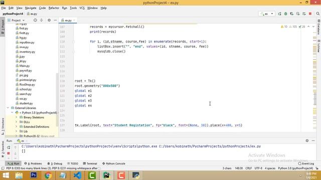Open the Refactor menu

tap(54, 8)
